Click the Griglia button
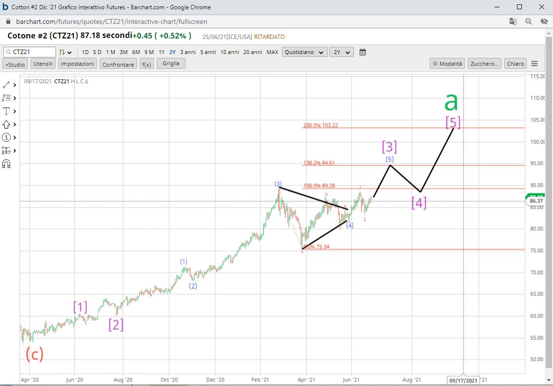 point(171,63)
